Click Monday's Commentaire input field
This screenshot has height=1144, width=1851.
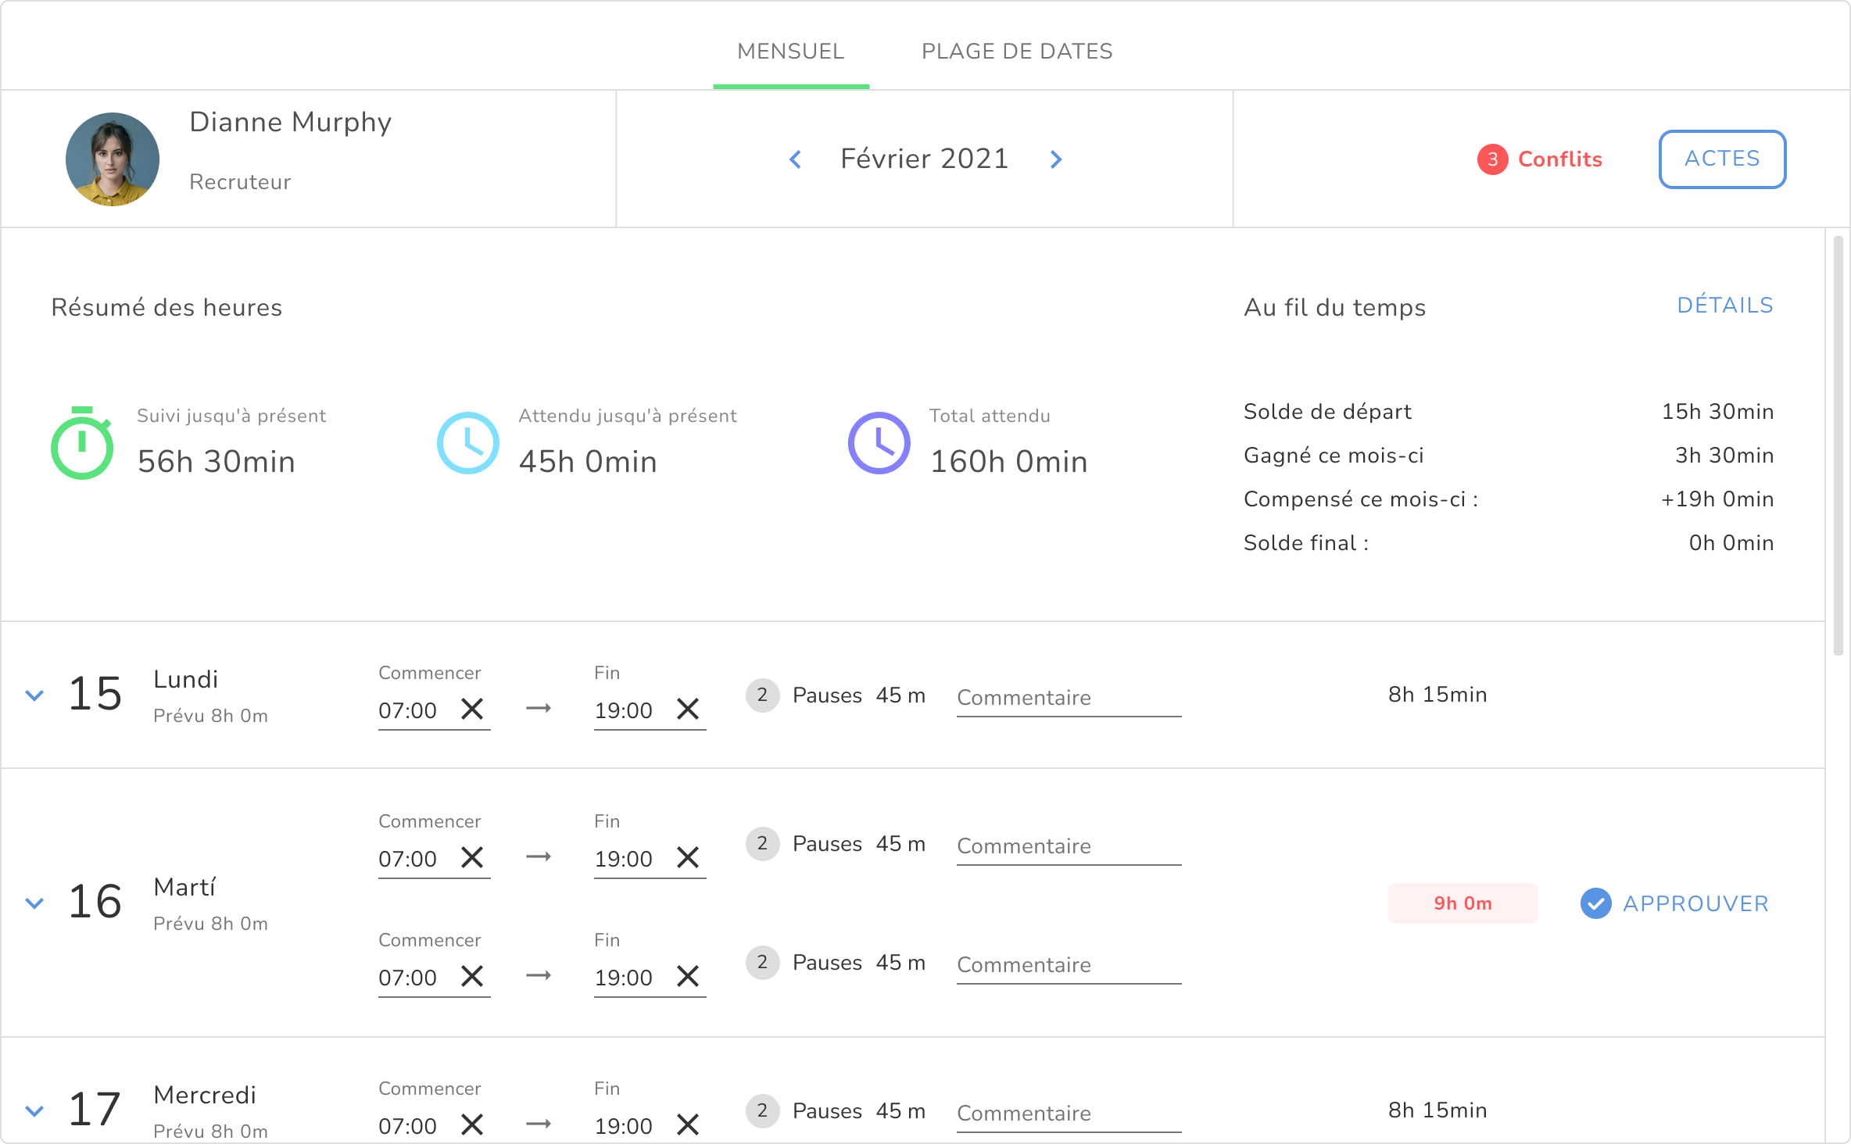point(1068,698)
